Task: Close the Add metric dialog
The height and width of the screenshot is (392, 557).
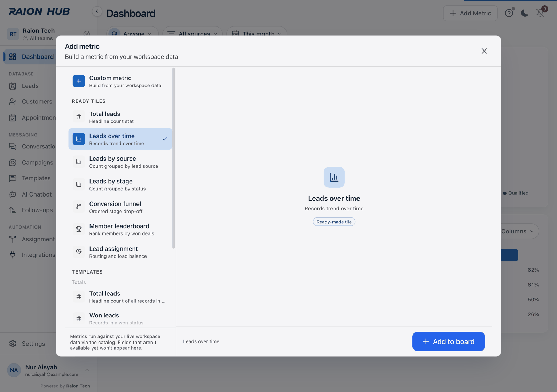Action: 484,51
